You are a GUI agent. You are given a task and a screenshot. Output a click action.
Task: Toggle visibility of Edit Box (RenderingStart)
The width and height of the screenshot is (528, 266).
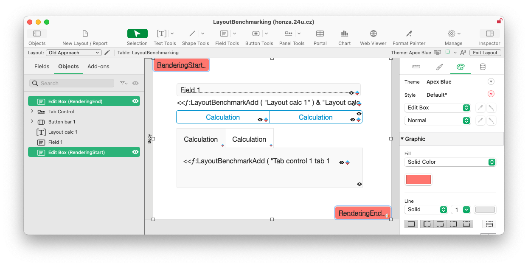point(135,152)
